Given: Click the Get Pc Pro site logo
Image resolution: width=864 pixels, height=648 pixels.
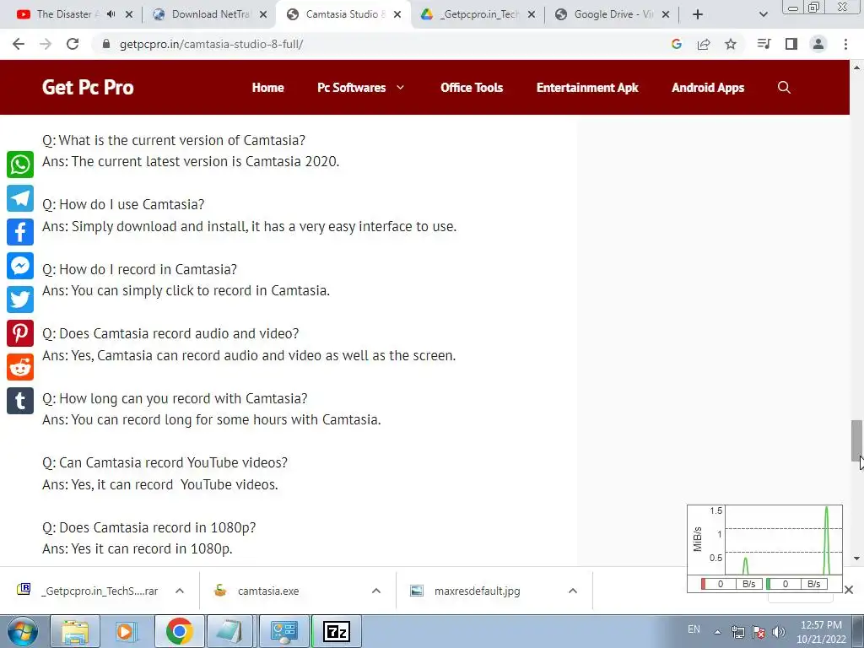Looking at the screenshot, I should tap(88, 87).
